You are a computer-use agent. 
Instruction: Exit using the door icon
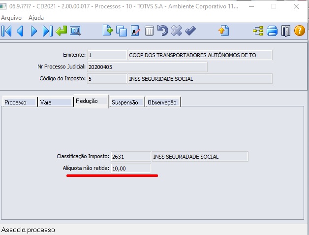[286, 31]
